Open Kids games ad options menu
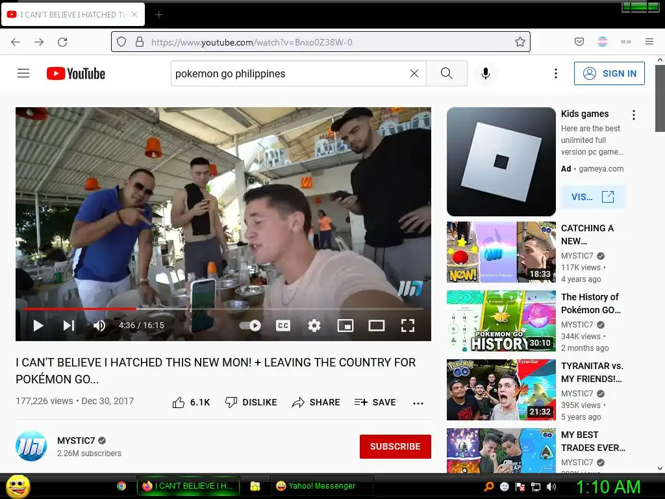Image resolution: width=665 pixels, height=499 pixels. point(634,114)
